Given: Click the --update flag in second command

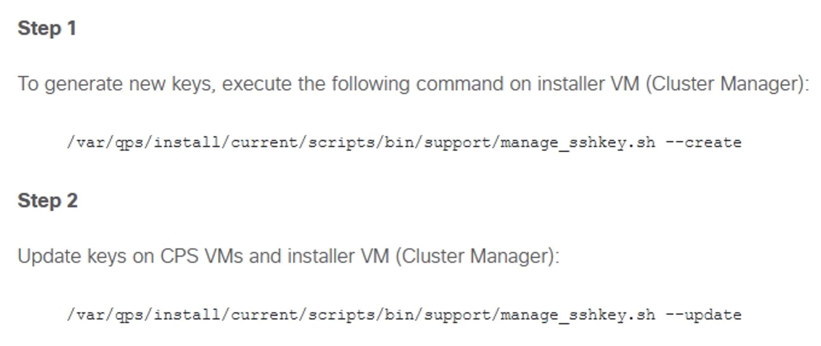Looking at the screenshot, I should click(704, 315).
